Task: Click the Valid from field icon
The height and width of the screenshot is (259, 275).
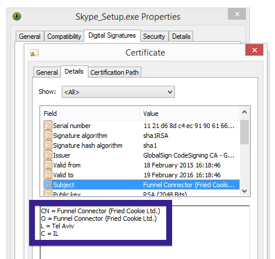Action: pos(48,165)
